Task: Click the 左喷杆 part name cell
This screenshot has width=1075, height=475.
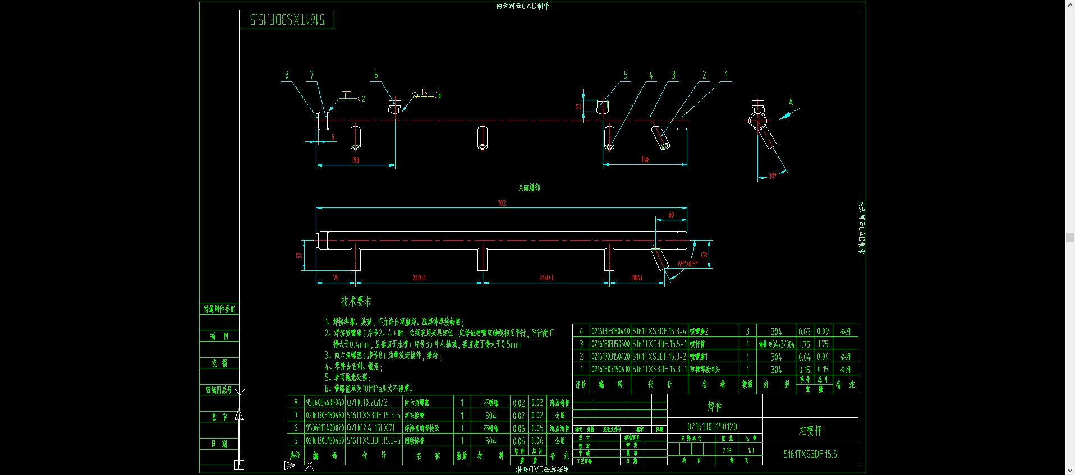Action: (x=810, y=430)
